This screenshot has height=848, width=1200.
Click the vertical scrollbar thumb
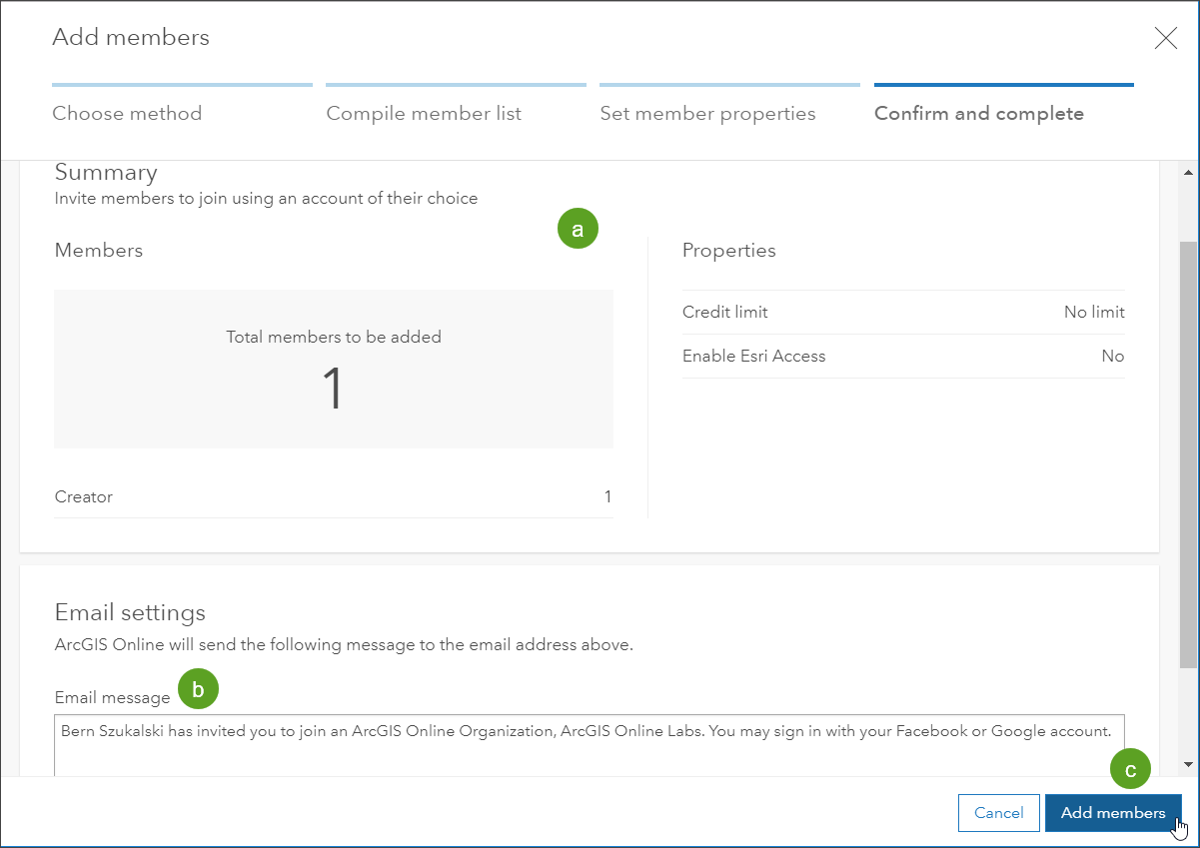coord(1188,454)
